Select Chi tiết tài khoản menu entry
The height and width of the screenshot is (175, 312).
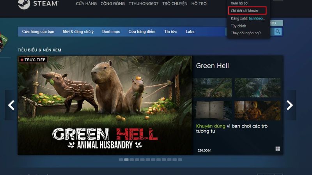pos(247,10)
